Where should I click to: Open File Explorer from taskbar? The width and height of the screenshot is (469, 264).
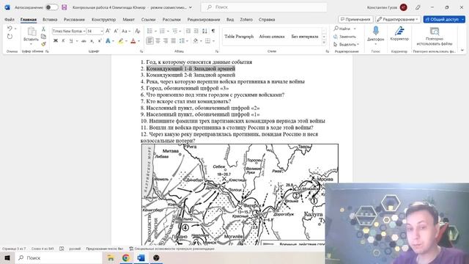[x=111, y=257]
